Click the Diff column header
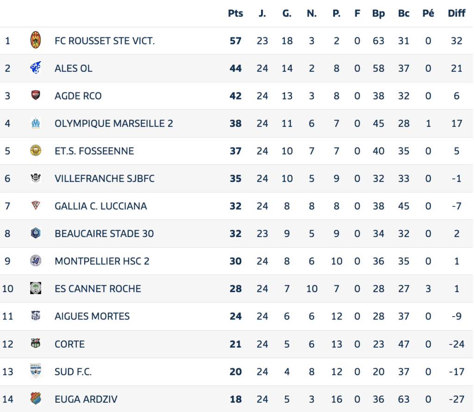 456,13
